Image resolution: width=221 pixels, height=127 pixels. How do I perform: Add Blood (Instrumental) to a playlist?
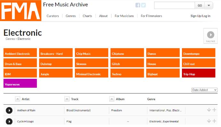(x=214, y=110)
